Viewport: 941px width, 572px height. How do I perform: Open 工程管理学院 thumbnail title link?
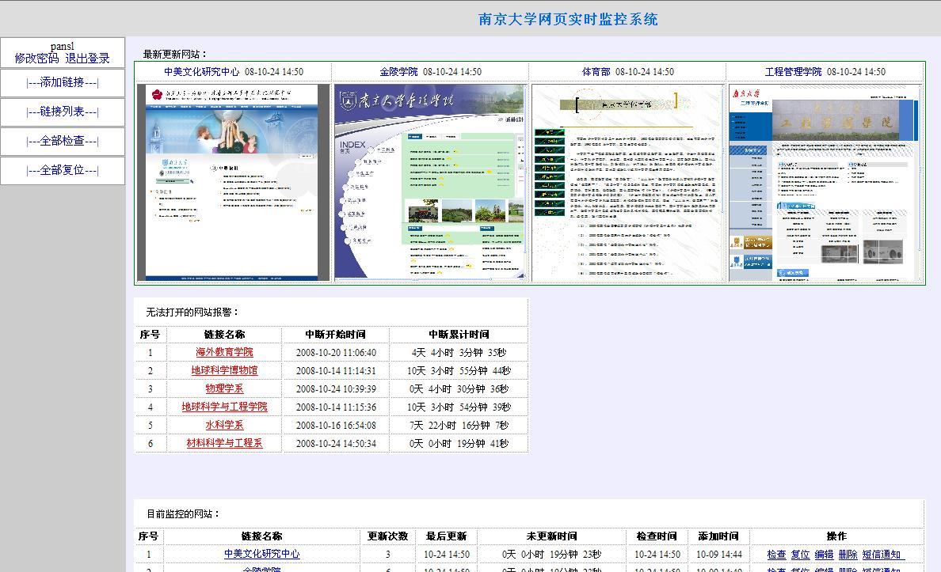pos(794,71)
